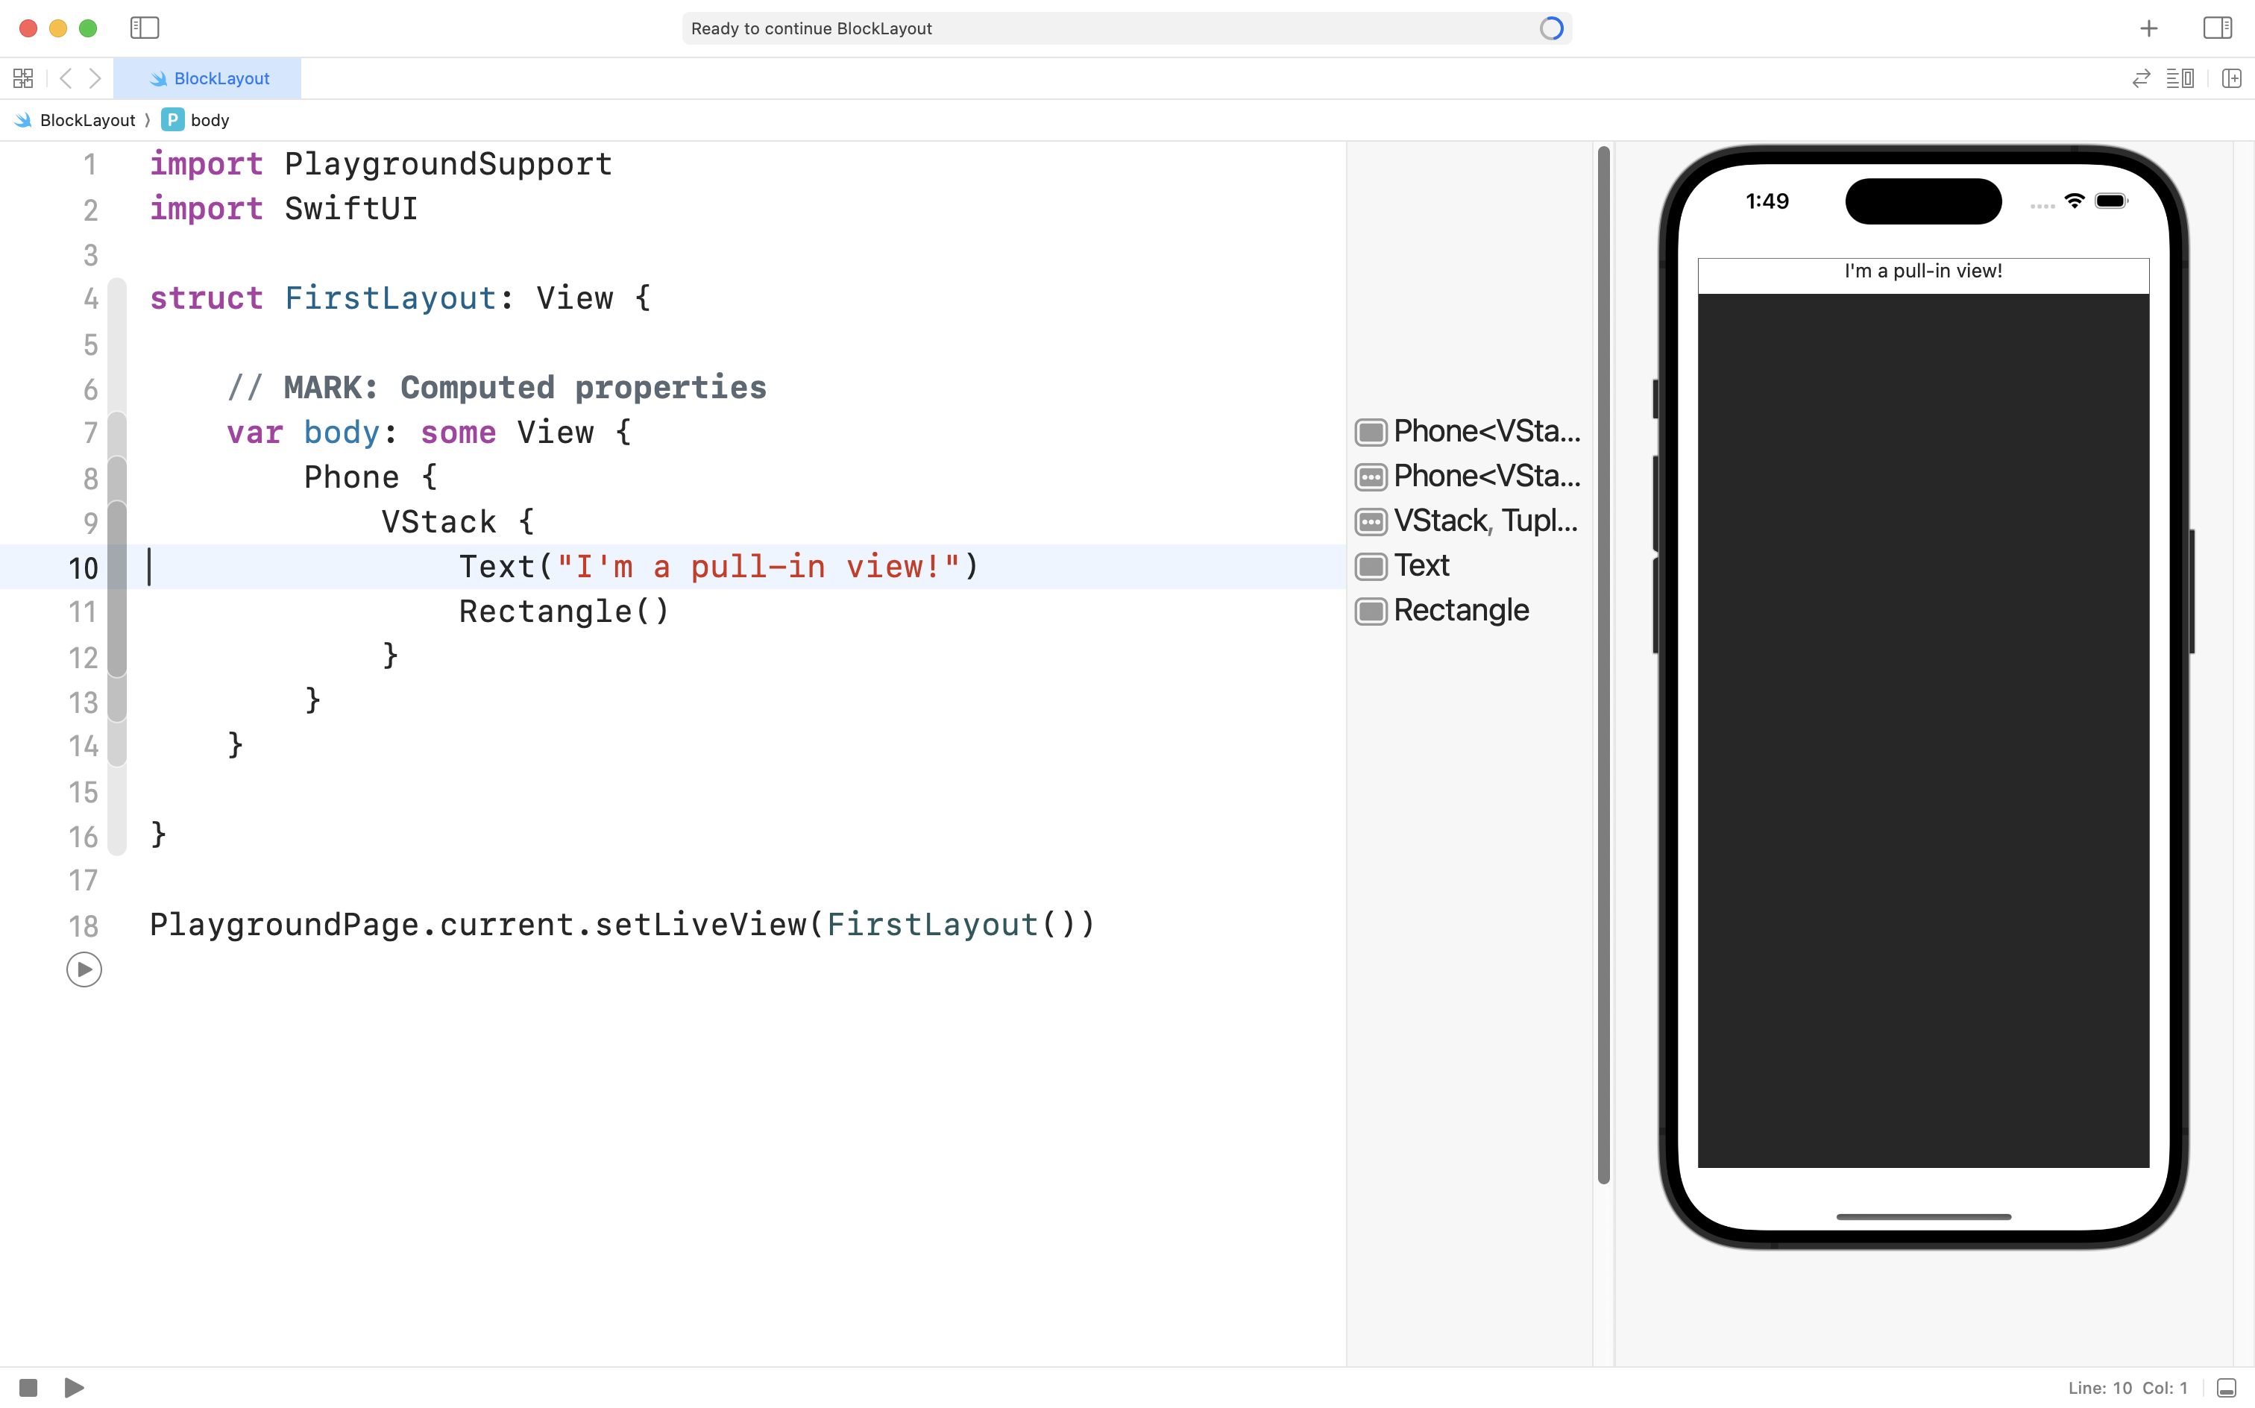Toggle the right inspector panel
The image size is (2255, 1408).
tap(2217, 28)
